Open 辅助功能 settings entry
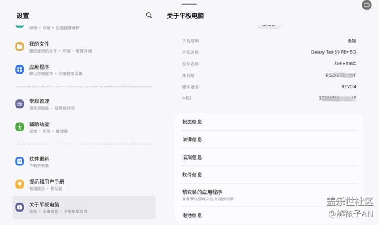This screenshot has height=225, width=379. [x=84, y=127]
